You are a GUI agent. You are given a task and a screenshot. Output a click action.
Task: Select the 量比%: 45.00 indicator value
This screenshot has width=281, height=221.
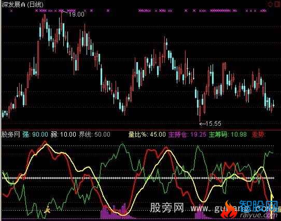click(147, 135)
